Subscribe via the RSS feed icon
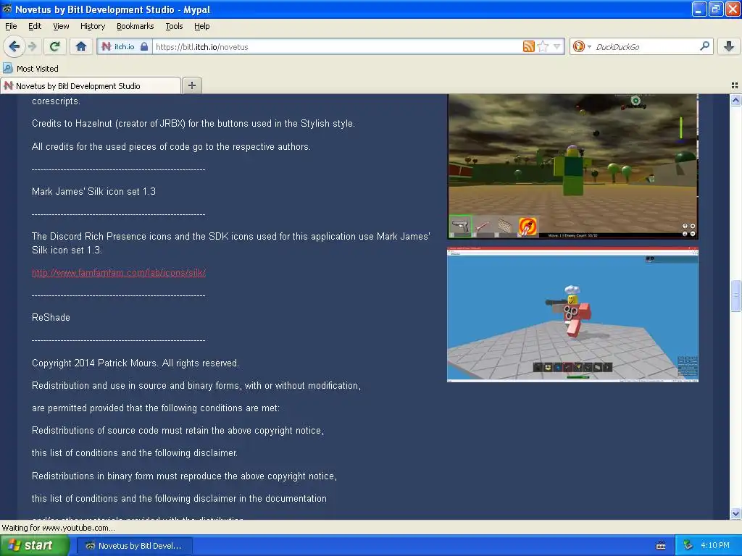Screen dimensions: 742x556 tap(528, 46)
